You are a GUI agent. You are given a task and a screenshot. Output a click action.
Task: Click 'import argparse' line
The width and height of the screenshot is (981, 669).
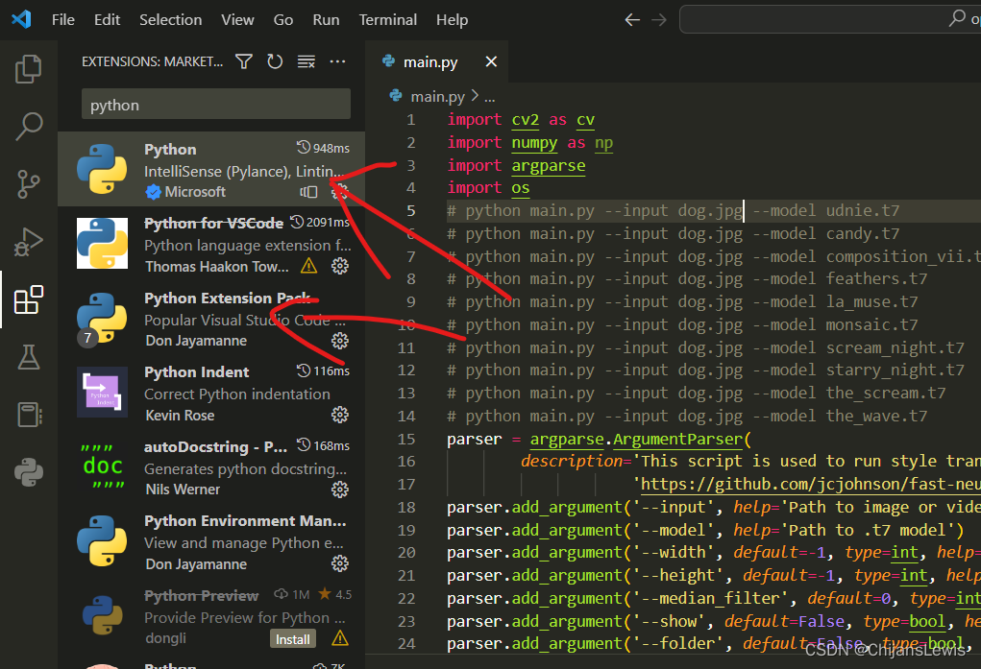tap(516, 165)
